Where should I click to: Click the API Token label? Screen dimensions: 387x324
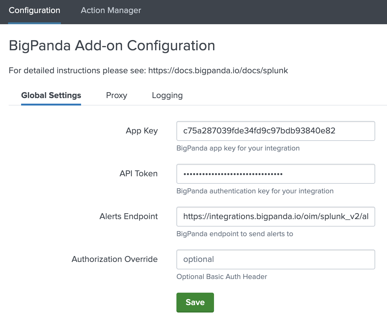(x=139, y=173)
